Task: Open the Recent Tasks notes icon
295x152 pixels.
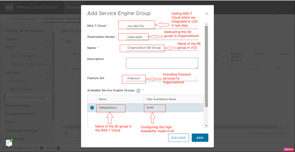Action: [x=9, y=143]
